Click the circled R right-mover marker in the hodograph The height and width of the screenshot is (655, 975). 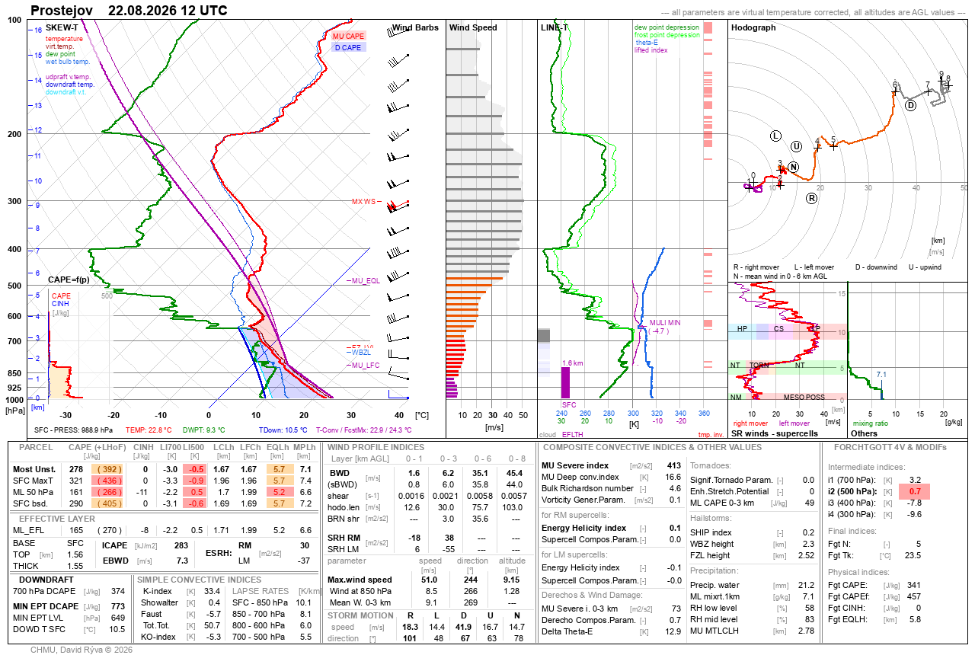tap(812, 199)
